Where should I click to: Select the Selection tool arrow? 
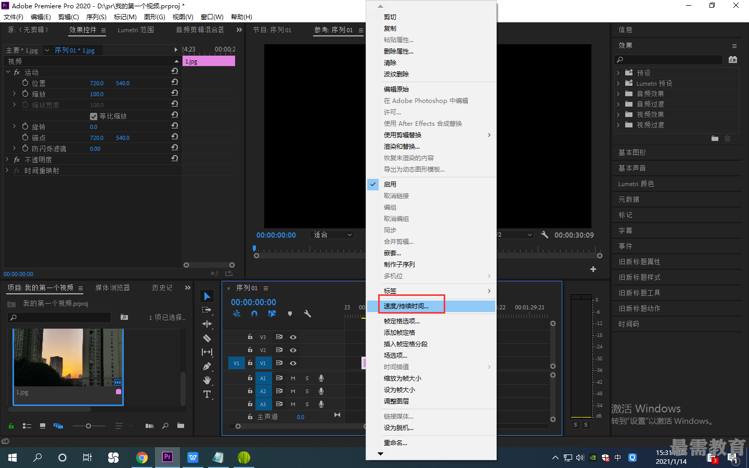[x=207, y=296]
